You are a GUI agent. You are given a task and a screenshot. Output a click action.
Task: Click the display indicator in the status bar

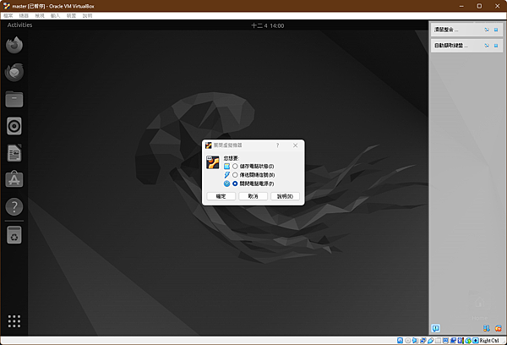tap(445, 341)
